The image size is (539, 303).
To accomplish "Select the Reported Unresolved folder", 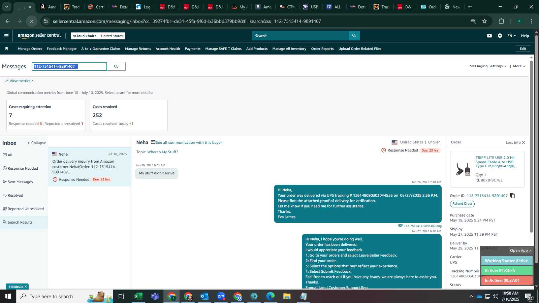I will 23,209.
